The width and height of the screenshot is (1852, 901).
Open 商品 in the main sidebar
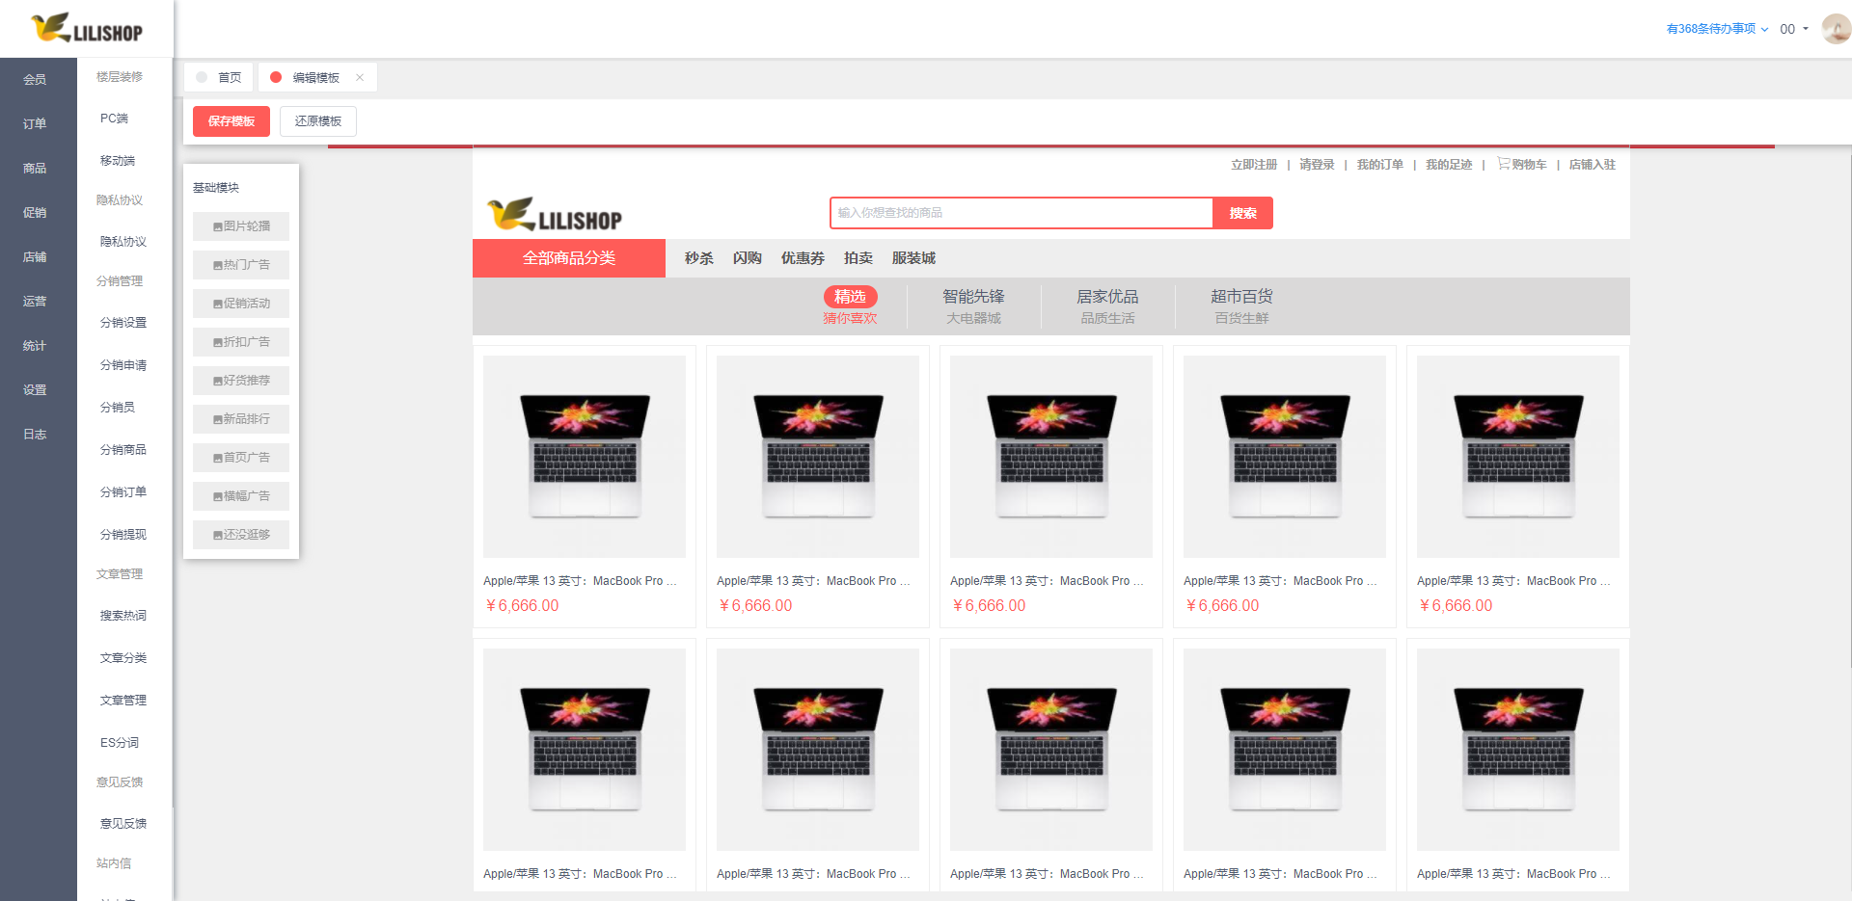35,168
